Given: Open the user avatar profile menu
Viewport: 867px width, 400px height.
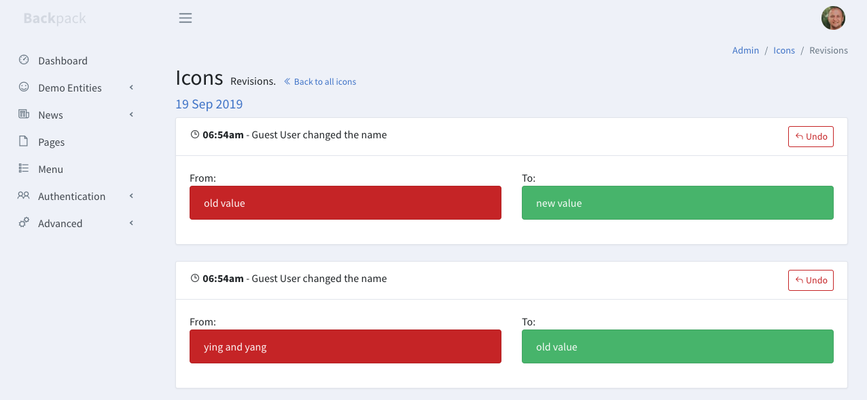Looking at the screenshot, I should [x=833, y=18].
